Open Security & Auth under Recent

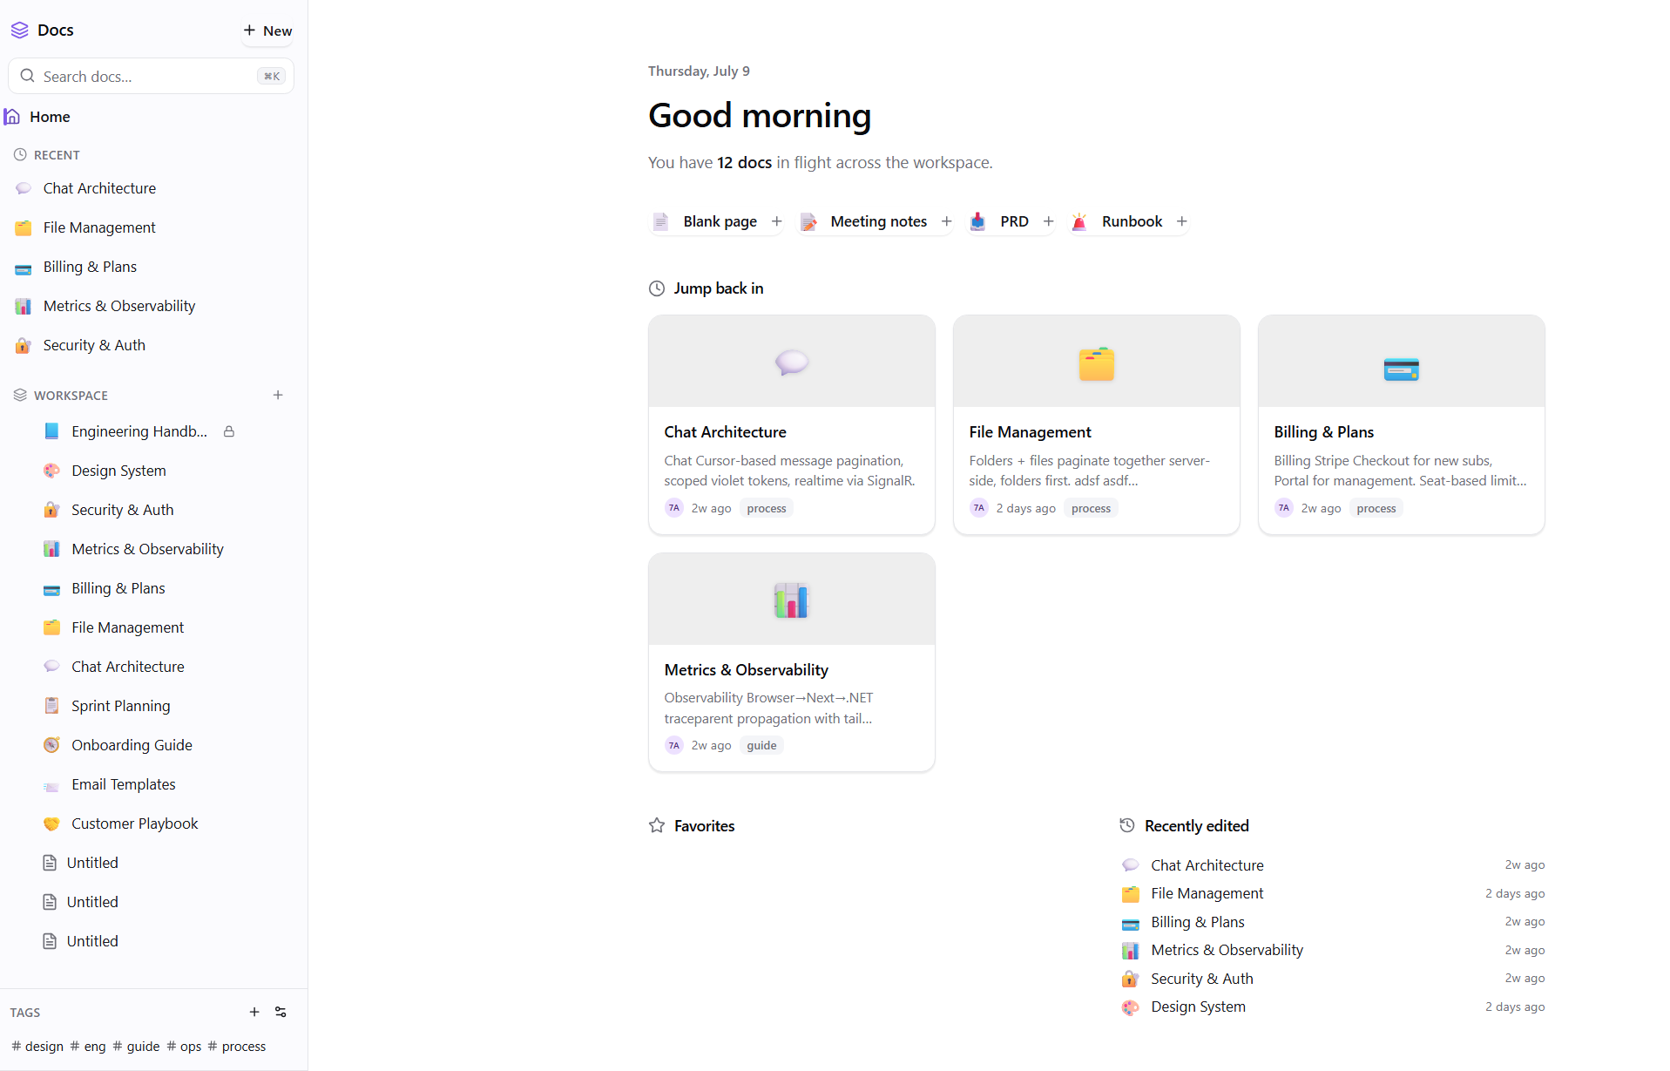pos(94,345)
